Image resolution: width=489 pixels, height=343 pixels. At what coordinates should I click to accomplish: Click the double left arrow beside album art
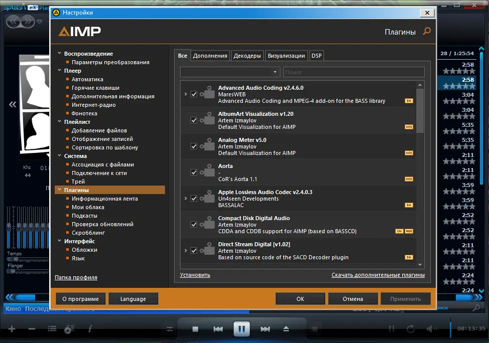[13, 104]
